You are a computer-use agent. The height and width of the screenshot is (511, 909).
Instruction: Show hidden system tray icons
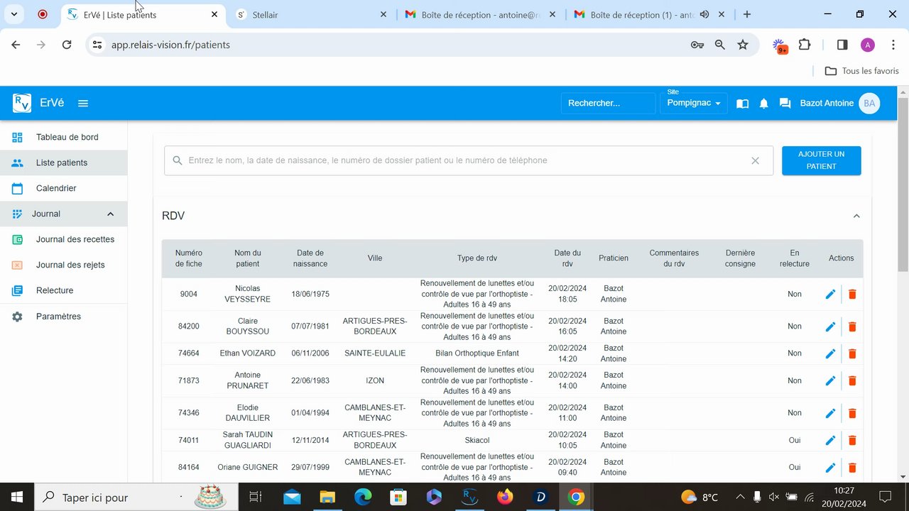(x=740, y=497)
